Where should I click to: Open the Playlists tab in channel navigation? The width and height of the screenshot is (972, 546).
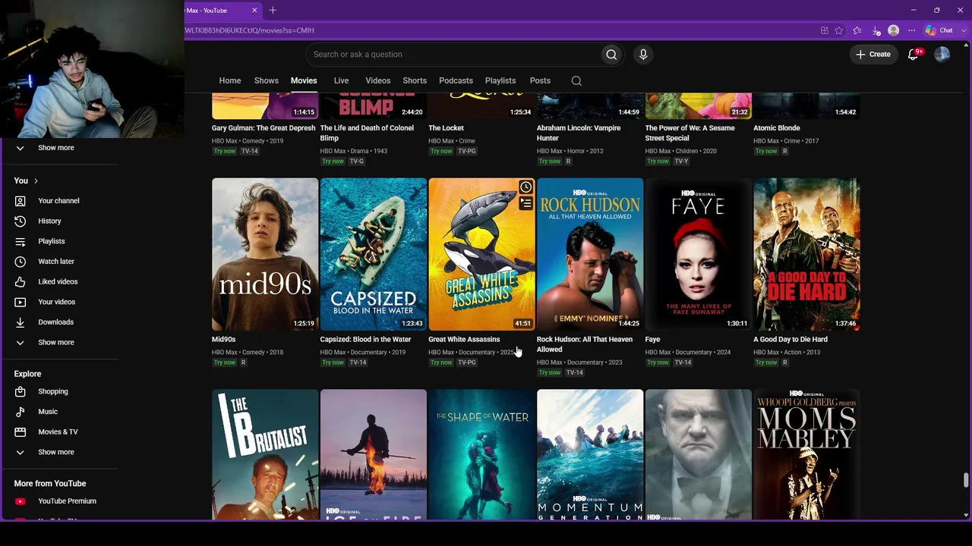[500, 80]
